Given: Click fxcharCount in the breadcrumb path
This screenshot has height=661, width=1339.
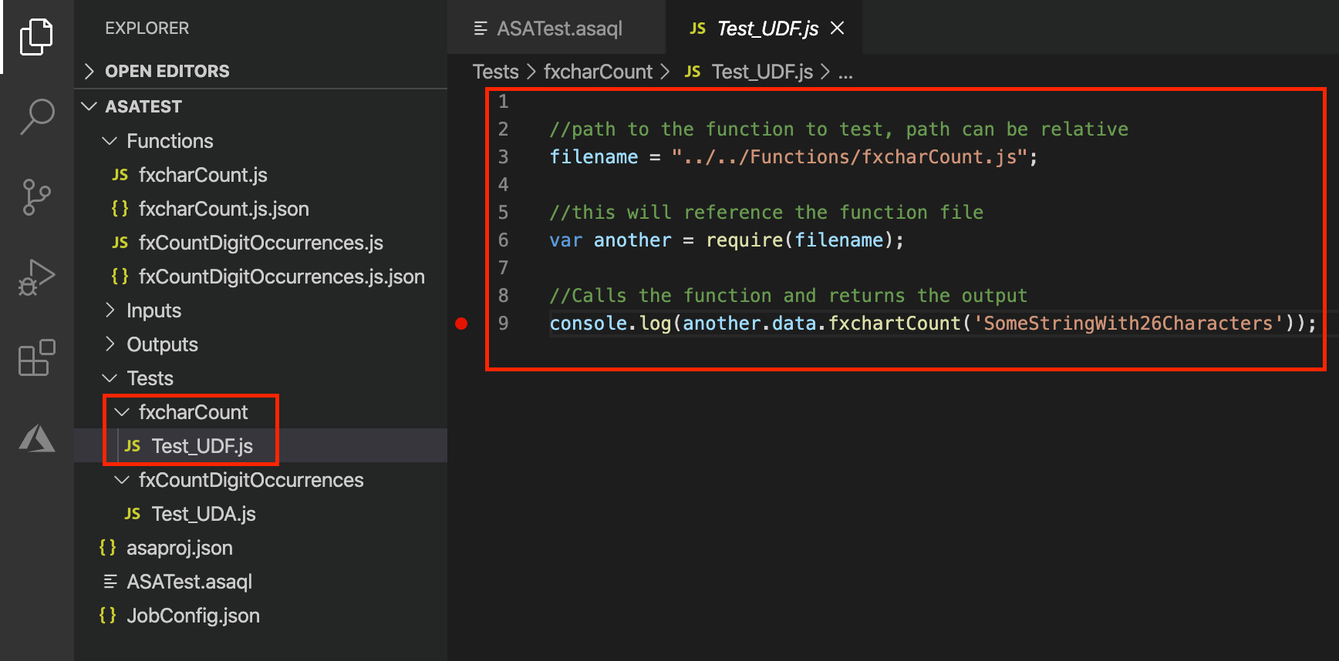Looking at the screenshot, I should (x=598, y=72).
